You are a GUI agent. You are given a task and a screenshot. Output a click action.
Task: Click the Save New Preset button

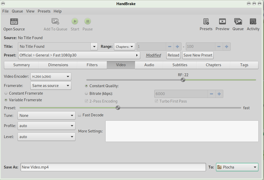(x=198, y=55)
